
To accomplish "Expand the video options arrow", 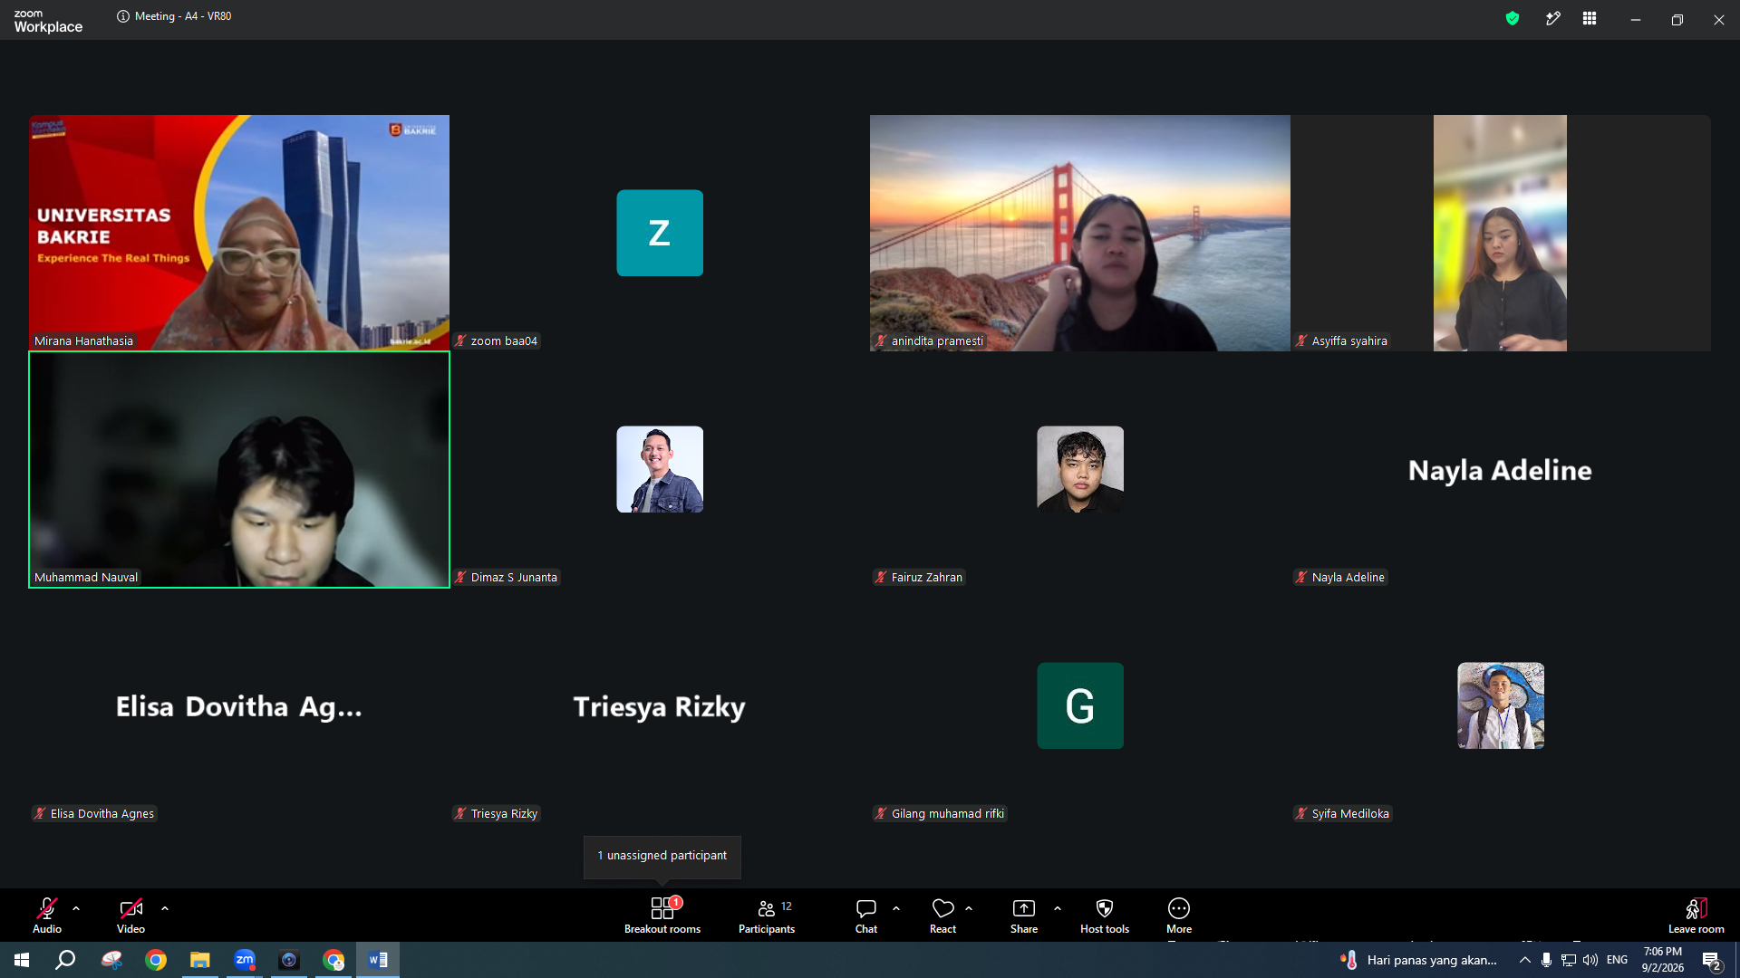I will click(x=165, y=908).
